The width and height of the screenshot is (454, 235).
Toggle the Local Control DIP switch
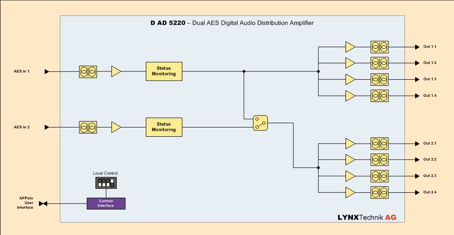tap(105, 182)
